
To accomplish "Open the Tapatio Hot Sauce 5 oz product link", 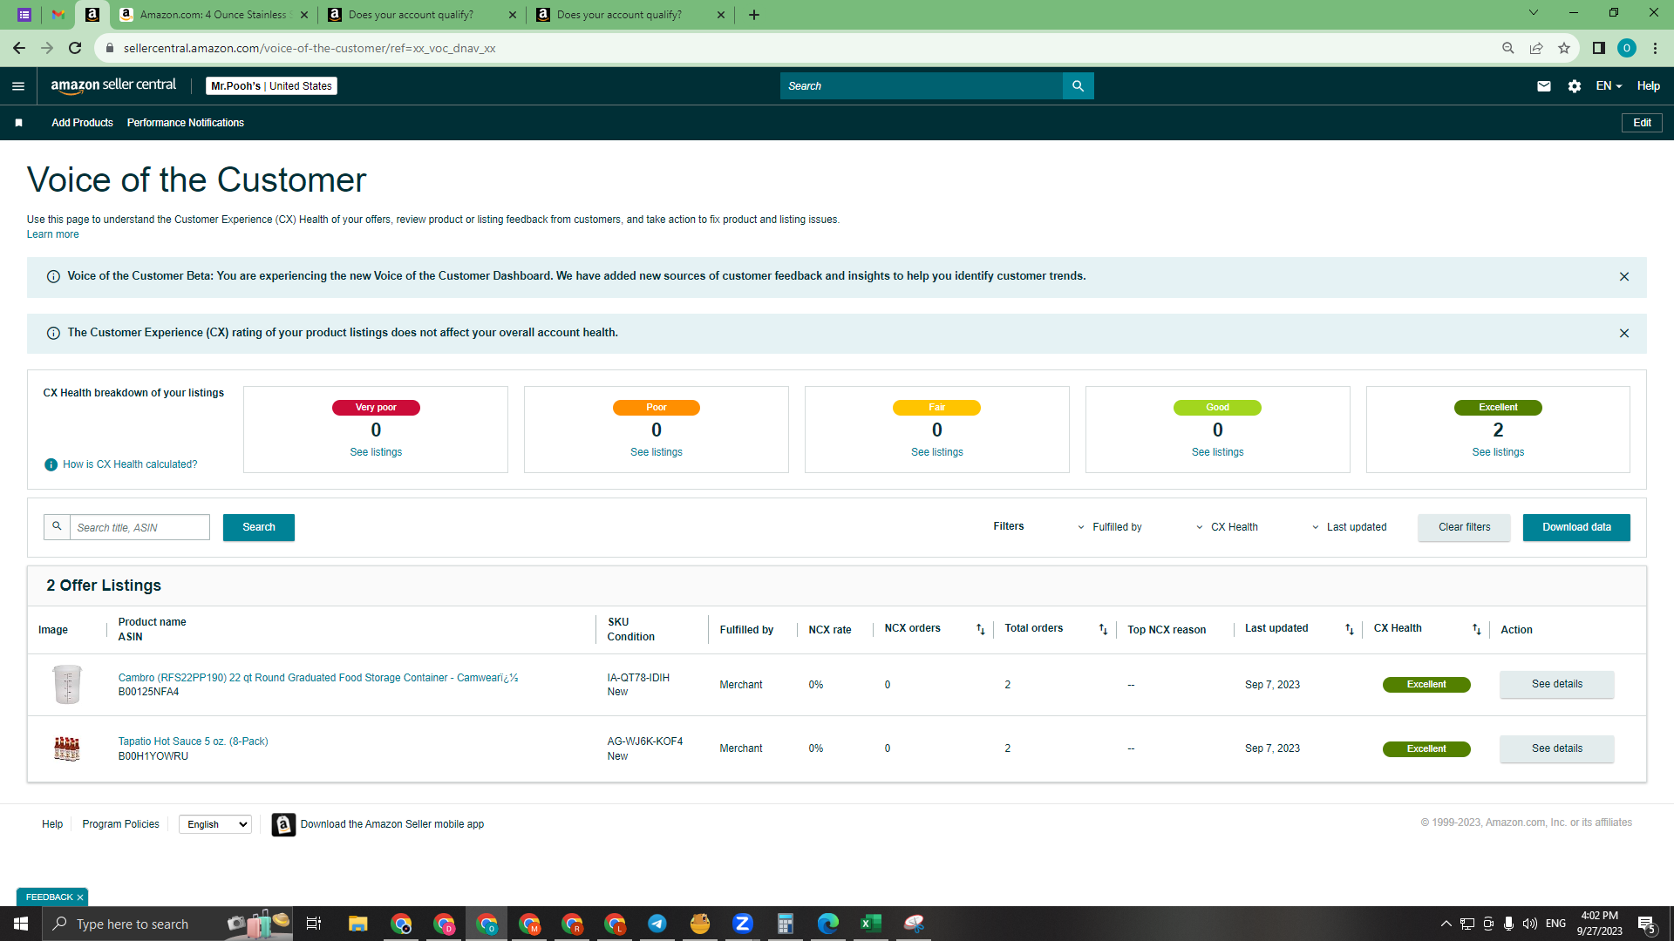I will [193, 741].
